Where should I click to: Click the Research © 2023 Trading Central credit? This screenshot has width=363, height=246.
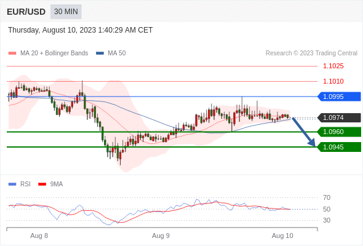tap(311, 54)
